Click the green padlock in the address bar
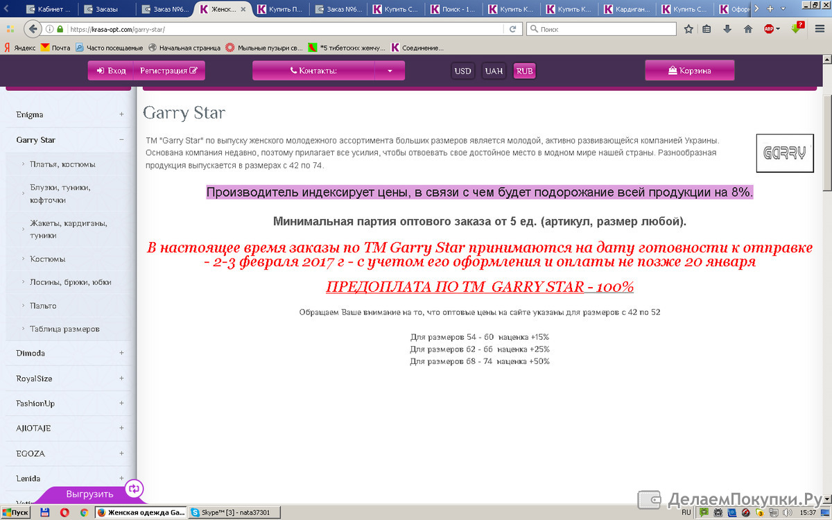The image size is (832, 520). click(x=60, y=29)
